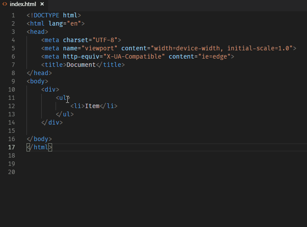
Task: Click the opening div tag on line 10
Action: point(50,89)
